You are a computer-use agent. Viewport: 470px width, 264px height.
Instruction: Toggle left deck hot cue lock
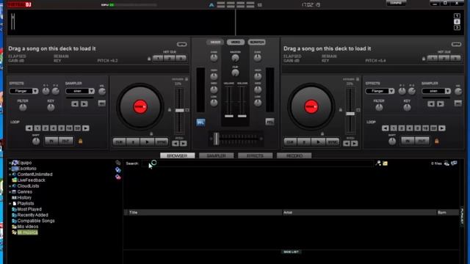149,59
